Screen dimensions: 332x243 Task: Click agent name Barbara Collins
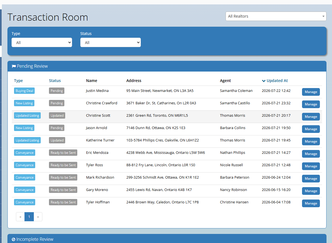click(x=233, y=128)
